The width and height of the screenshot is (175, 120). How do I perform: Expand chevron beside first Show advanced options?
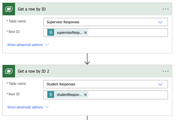47,45
